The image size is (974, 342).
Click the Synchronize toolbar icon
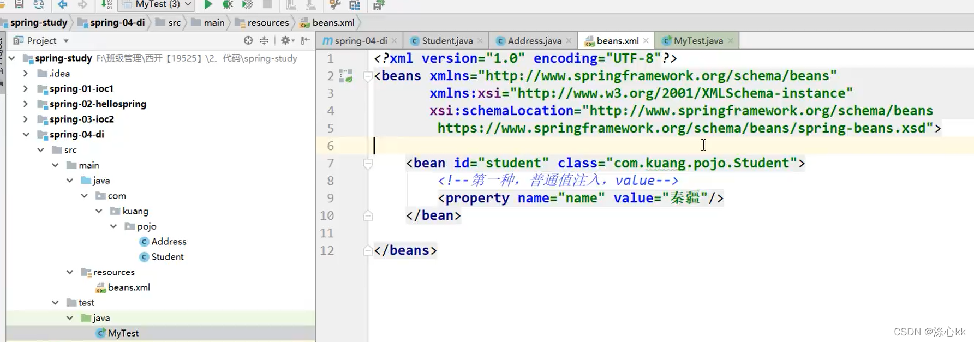pyautogui.click(x=39, y=4)
